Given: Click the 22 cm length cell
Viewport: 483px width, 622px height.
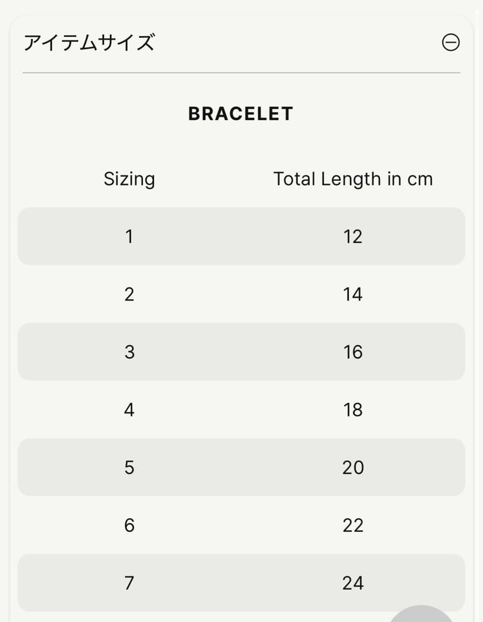Looking at the screenshot, I should [x=353, y=525].
